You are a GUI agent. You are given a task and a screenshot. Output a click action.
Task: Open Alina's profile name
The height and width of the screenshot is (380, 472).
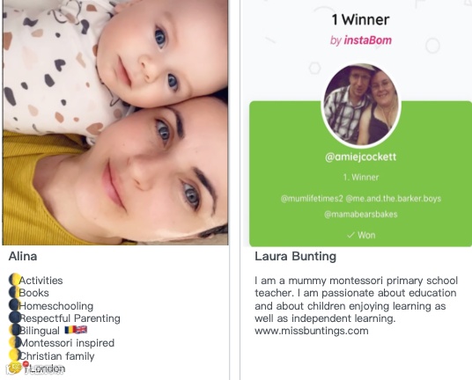(23, 256)
